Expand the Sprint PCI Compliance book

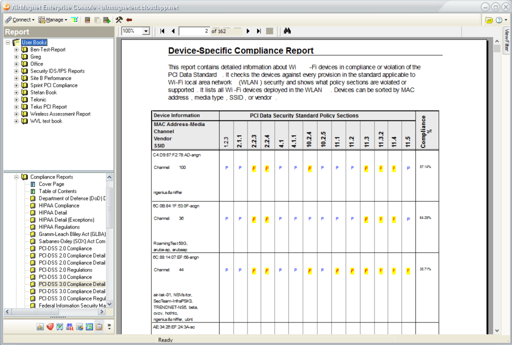coord(16,85)
